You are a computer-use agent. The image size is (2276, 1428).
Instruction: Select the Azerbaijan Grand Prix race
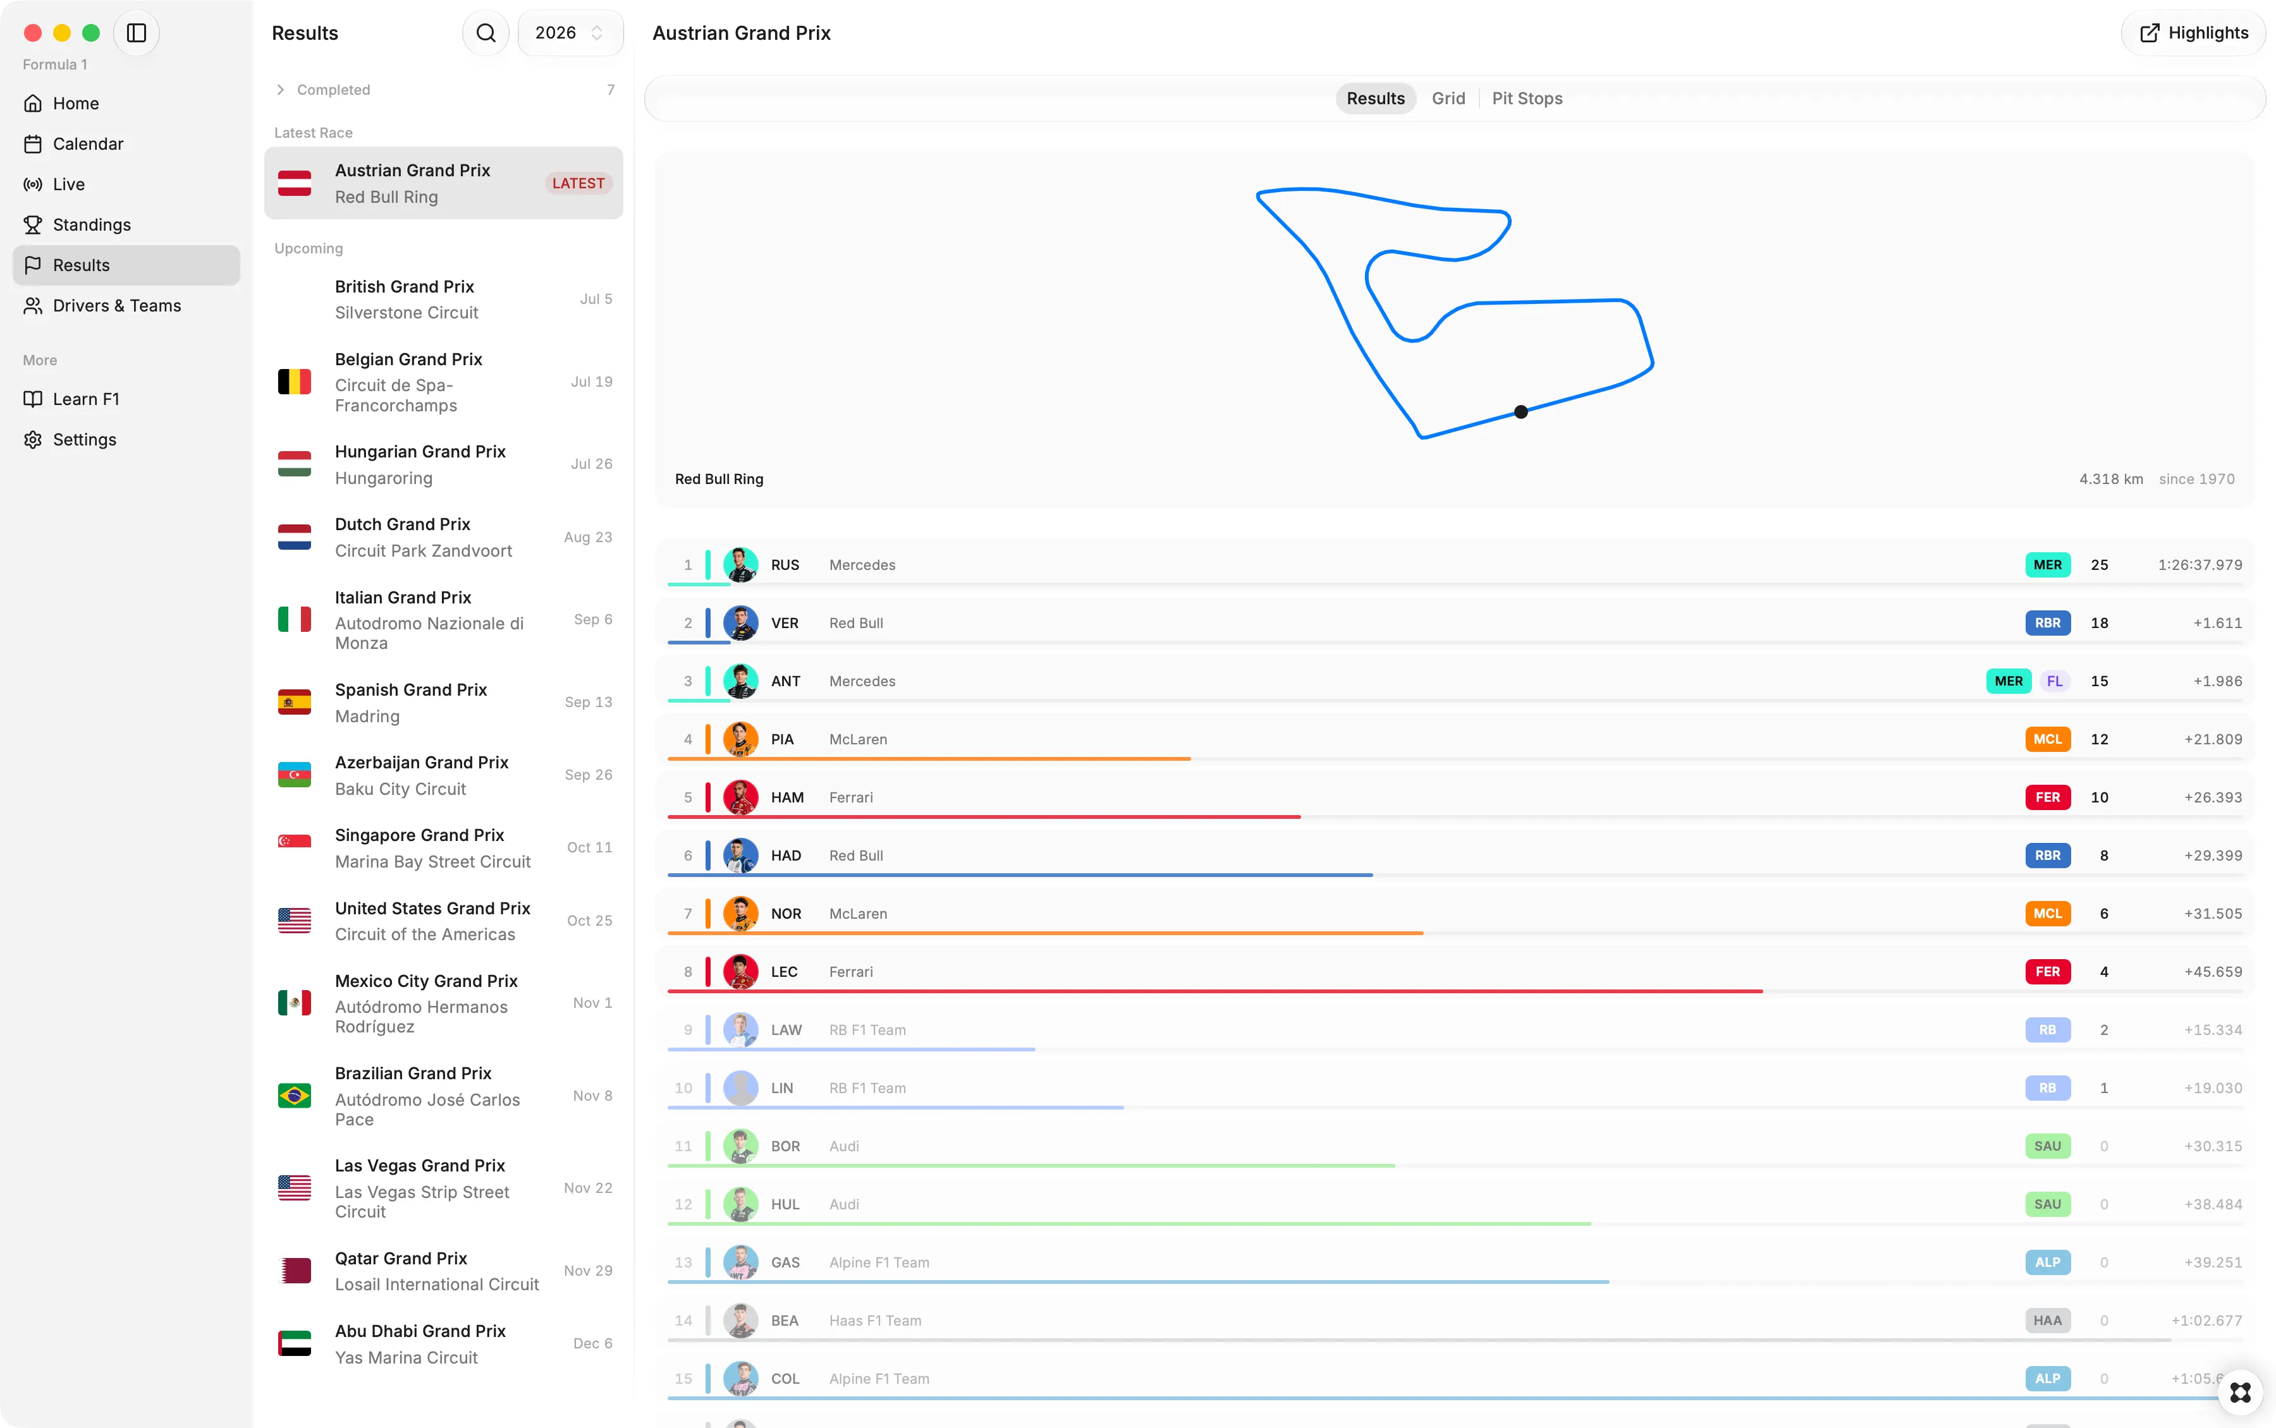point(443,775)
